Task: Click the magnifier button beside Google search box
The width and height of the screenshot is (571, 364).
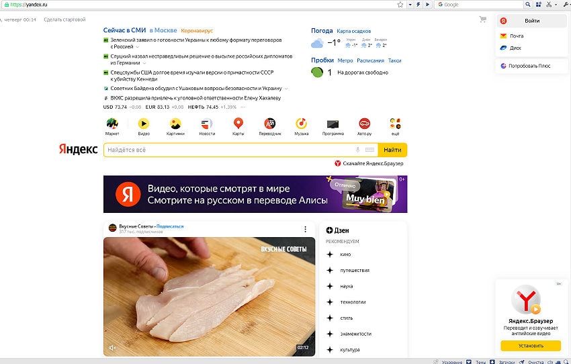Action: 527,5
